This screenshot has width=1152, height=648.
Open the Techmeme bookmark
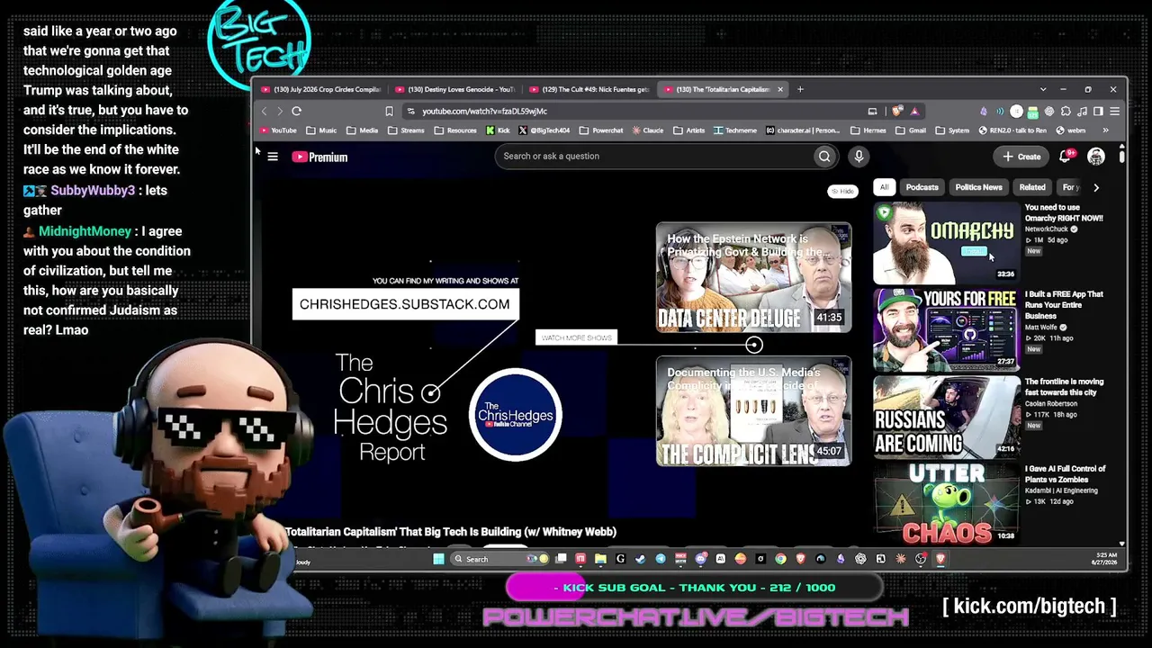(735, 130)
